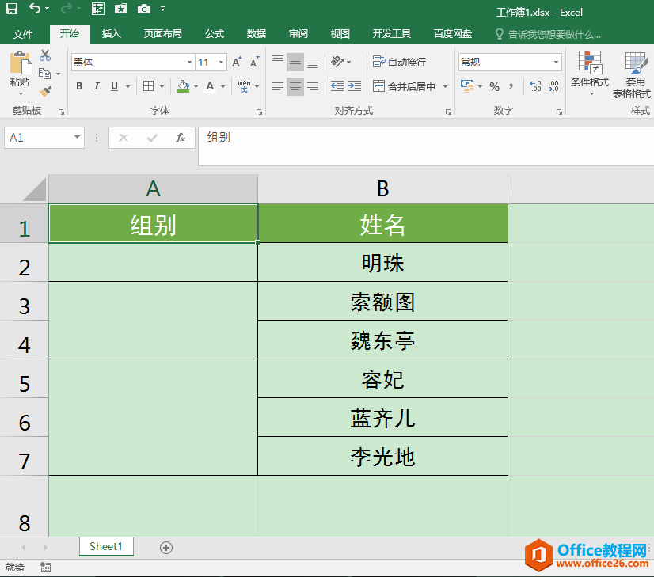This screenshot has height=577, width=654.
Task: Click the tell me search box
Action: [x=548, y=34]
